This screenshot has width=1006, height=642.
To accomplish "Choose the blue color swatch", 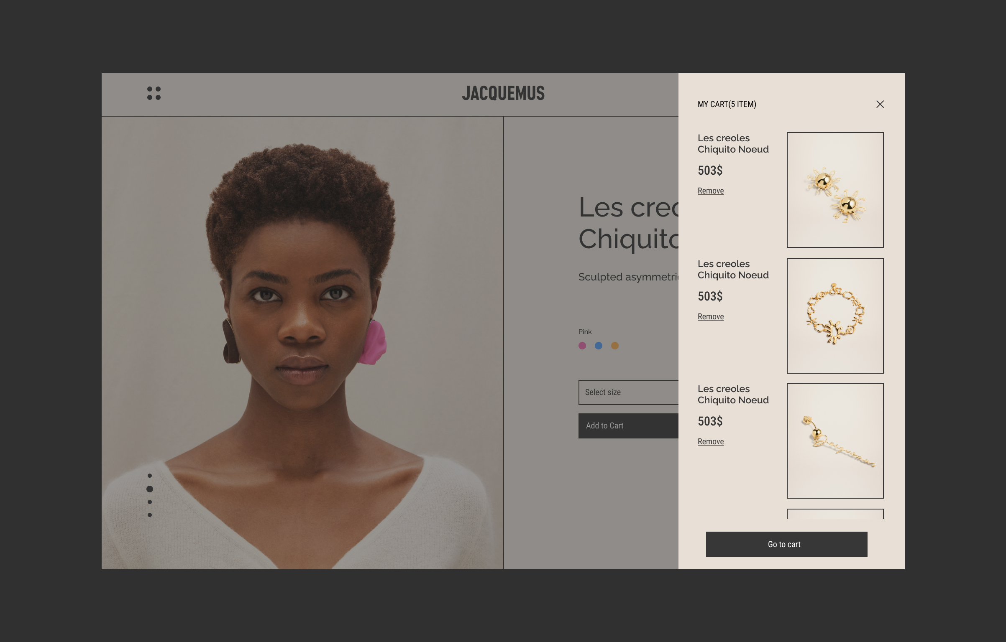I will coord(599,346).
